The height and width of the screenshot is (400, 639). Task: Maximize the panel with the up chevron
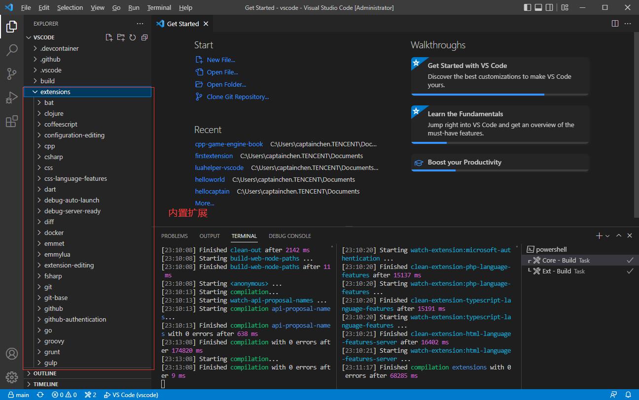619,236
